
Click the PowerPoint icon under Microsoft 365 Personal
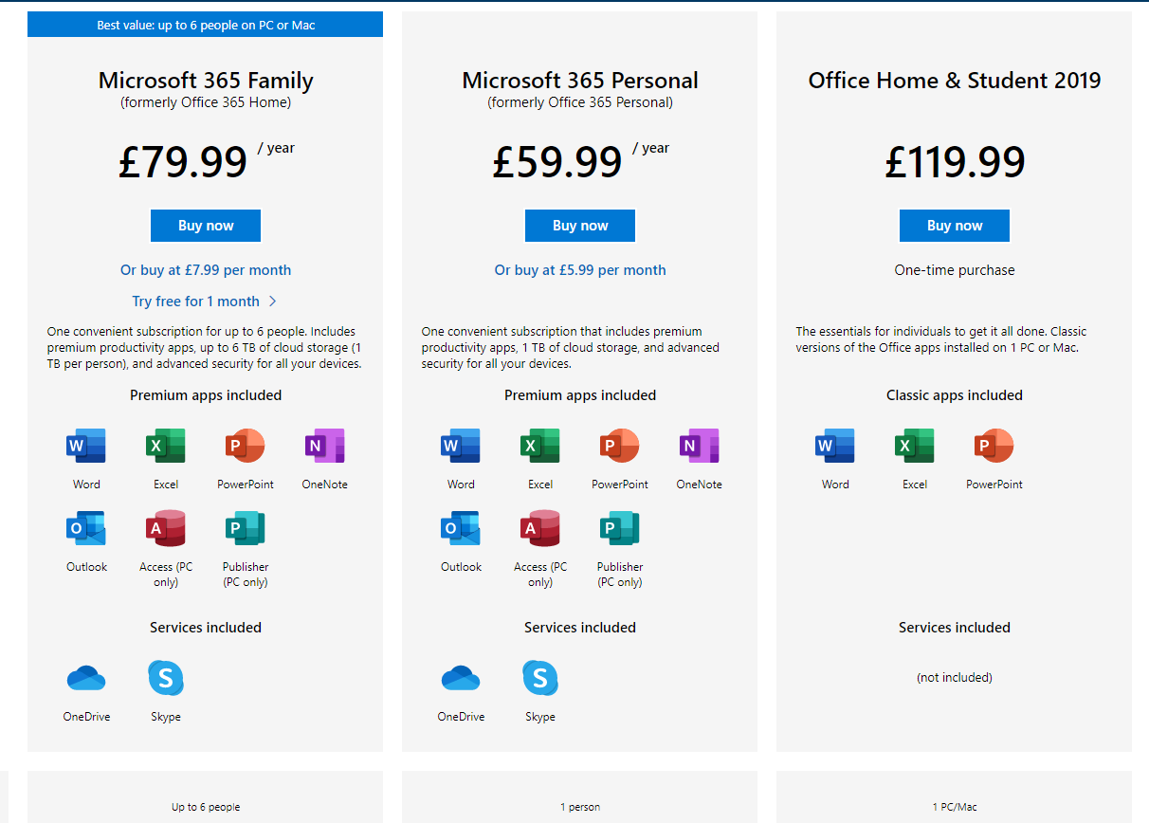(x=620, y=446)
